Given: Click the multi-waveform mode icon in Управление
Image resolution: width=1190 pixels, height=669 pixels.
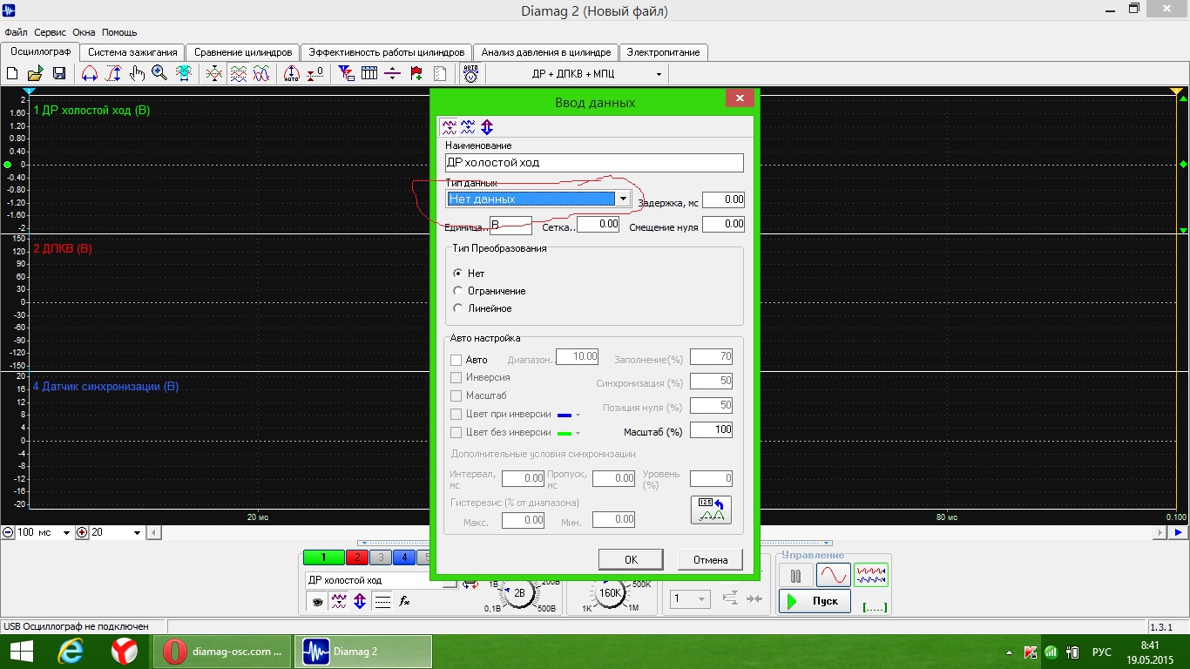Looking at the screenshot, I should point(870,575).
